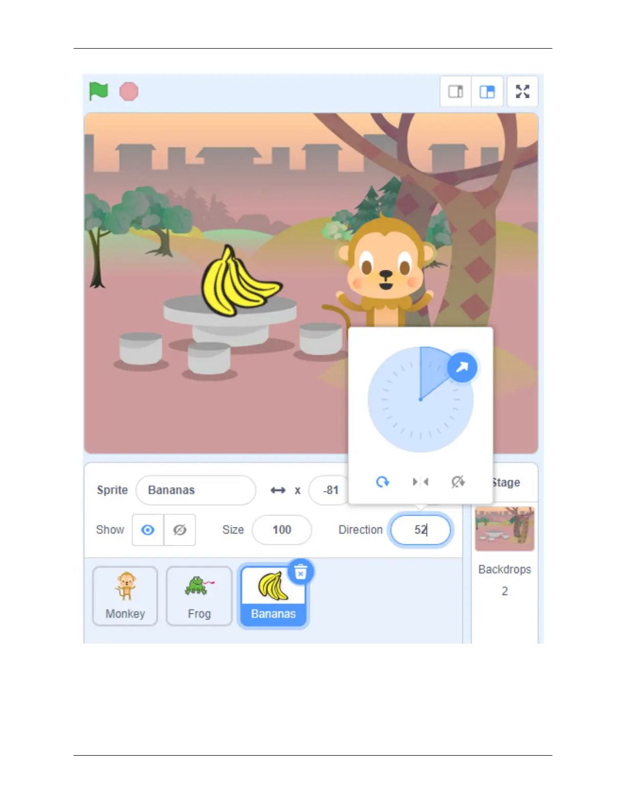This screenshot has width=626, height=811.
Task: Enter full screen stage mode
Action: [x=522, y=92]
